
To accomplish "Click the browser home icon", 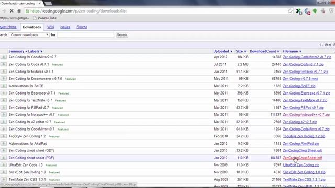I will 19,11.
